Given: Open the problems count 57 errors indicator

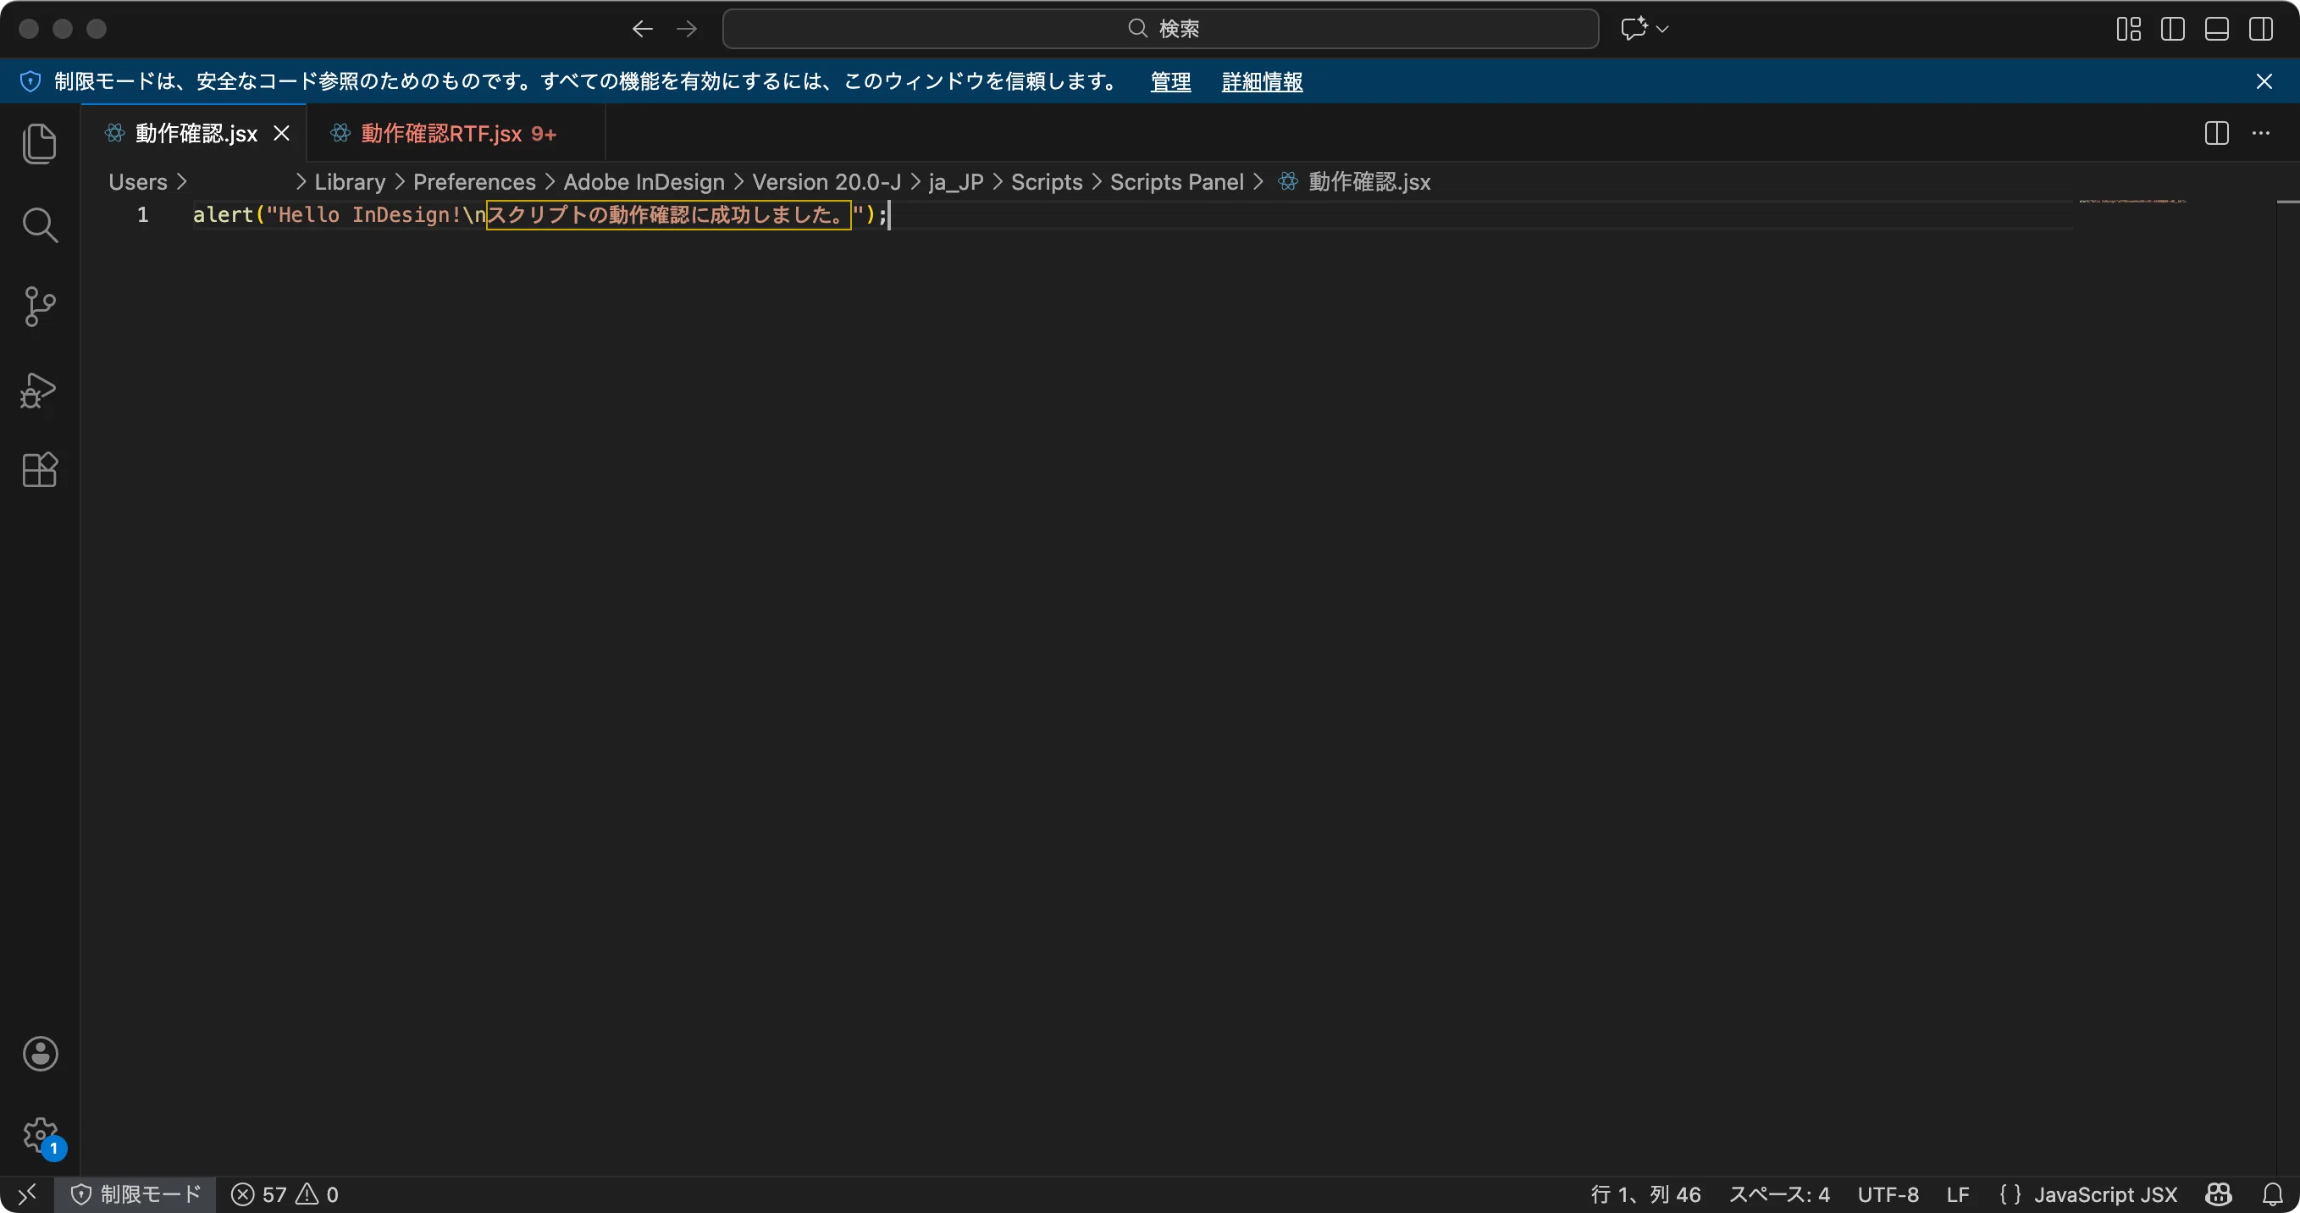Looking at the screenshot, I should [x=284, y=1194].
